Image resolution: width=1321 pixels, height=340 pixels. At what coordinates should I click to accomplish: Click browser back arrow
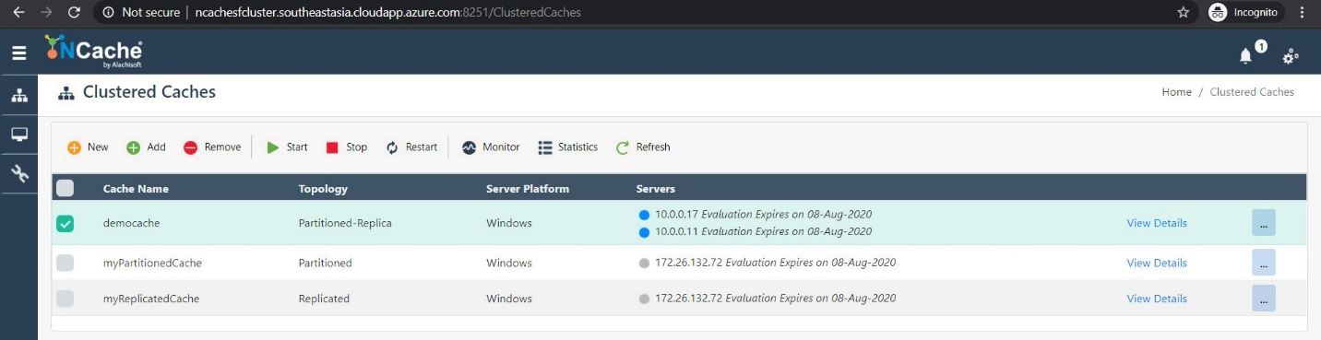point(18,13)
